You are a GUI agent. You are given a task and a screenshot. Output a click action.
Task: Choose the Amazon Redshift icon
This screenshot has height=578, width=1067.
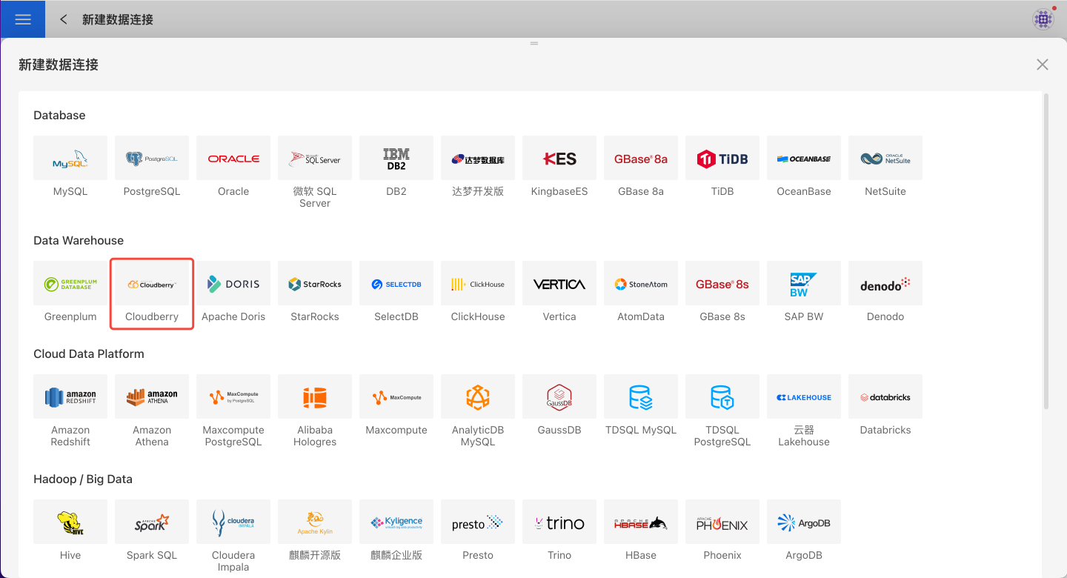click(70, 397)
